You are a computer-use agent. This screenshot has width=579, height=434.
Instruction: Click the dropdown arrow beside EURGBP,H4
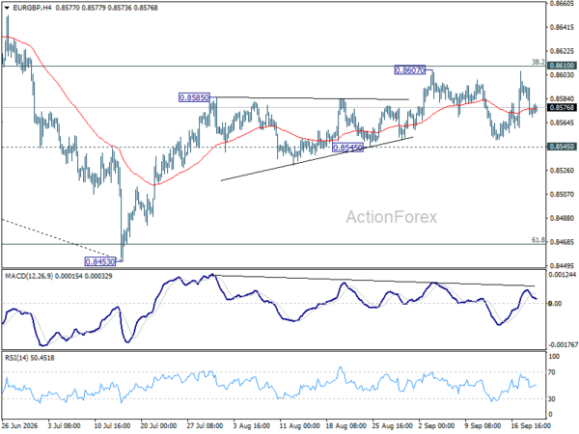(7, 8)
